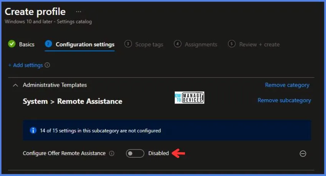This screenshot has height=176, width=326.
Task: Click the 'Windows 10 and later - Settings catalog' subtitle
Action: point(48,21)
